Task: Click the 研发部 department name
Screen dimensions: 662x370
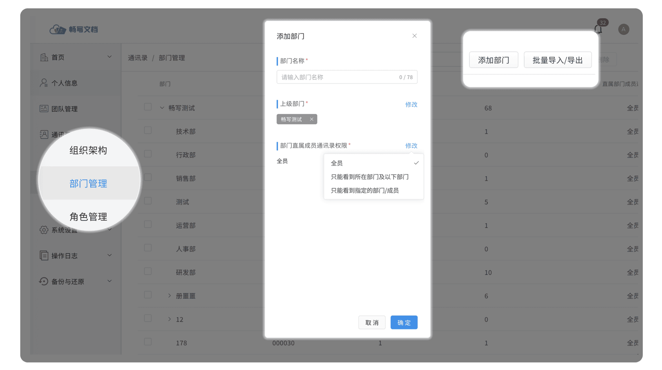Action: pos(185,273)
